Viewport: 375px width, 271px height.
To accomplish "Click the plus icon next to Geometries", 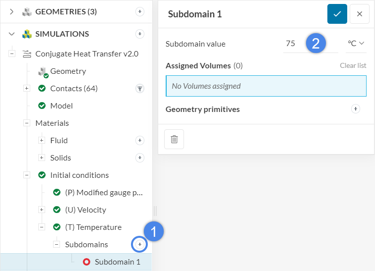I will coord(140,11).
